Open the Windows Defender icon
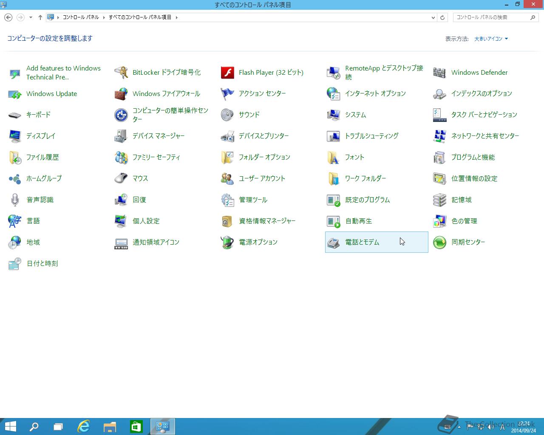 pos(440,72)
